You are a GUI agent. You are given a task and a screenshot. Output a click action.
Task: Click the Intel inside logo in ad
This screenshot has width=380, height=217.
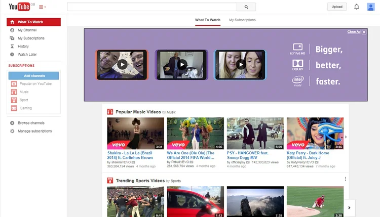(297, 81)
